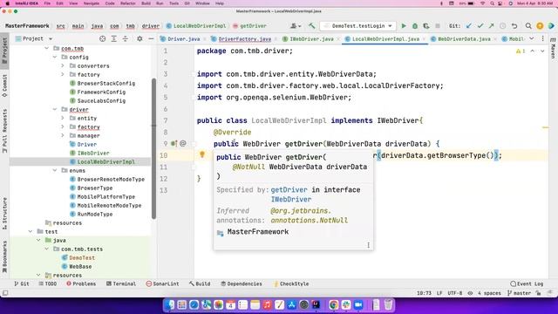The height and width of the screenshot is (314, 558).
Task: Open Pull Requests sidebar panel
Action: (4, 131)
